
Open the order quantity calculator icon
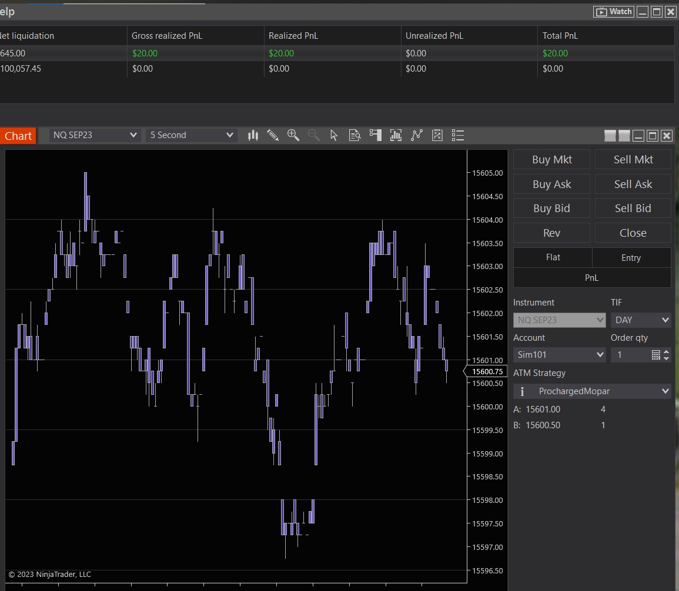[x=656, y=355]
